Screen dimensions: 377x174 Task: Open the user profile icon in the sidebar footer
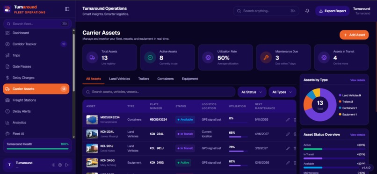(60, 165)
